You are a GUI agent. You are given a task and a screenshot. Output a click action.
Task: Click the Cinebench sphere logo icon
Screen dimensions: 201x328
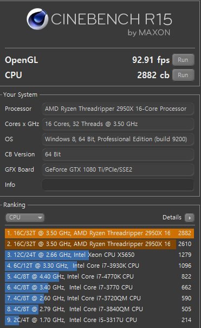click(x=37, y=19)
